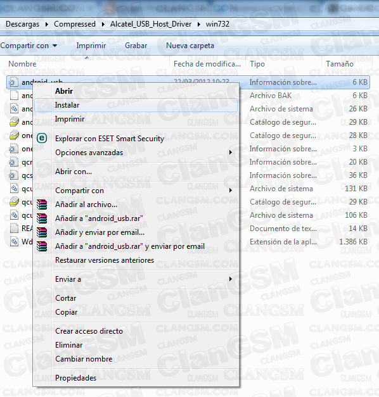The width and height of the screenshot is (379, 397).
Task: Click the '1.386 KB' size cell
Action: pyautogui.click(x=353, y=242)
